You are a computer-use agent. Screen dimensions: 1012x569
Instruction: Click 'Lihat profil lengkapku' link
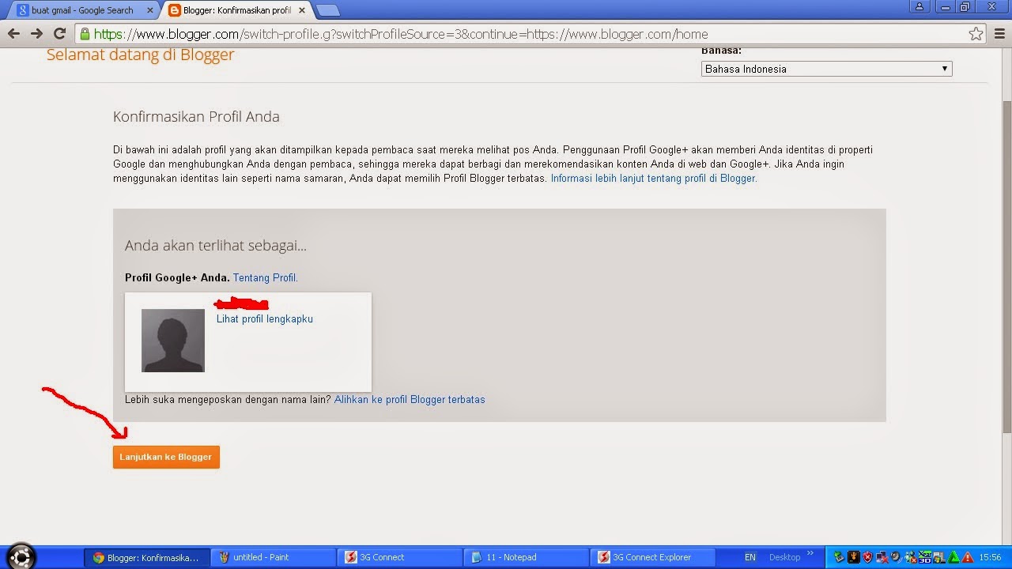coord(265,319)
